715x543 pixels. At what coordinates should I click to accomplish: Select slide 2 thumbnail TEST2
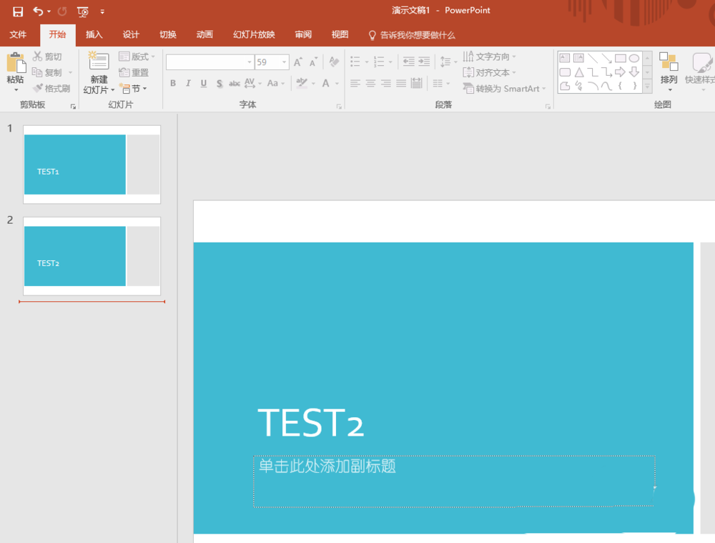click(92, 256)
